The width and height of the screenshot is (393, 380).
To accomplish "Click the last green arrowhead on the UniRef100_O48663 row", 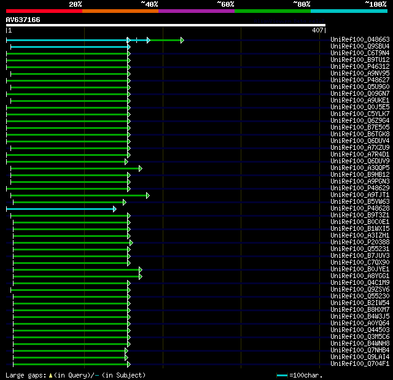I will [x=182, y=40].
